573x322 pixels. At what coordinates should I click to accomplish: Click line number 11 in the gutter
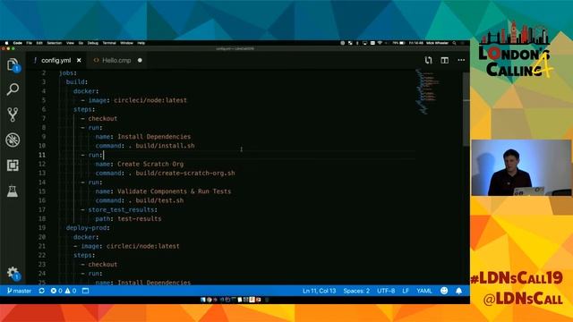[42, 155]
